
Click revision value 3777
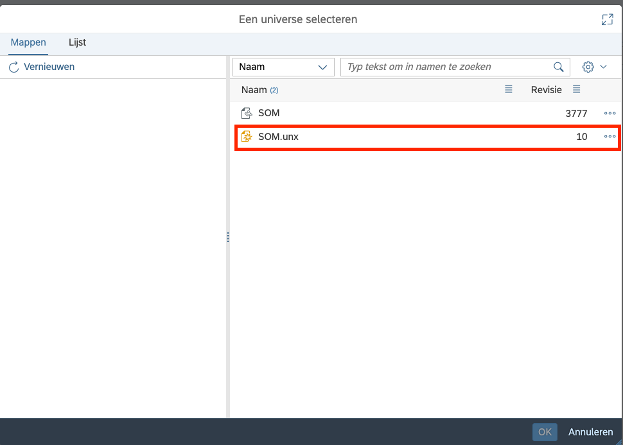pos(576,114)
